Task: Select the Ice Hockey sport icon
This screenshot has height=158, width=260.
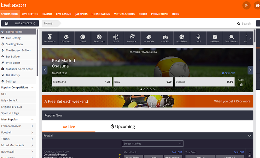Action: point(149,38)
